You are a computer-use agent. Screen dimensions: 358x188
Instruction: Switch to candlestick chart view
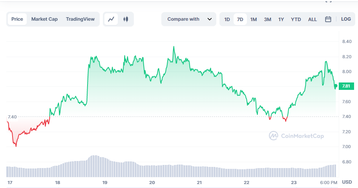click(126, 19)
